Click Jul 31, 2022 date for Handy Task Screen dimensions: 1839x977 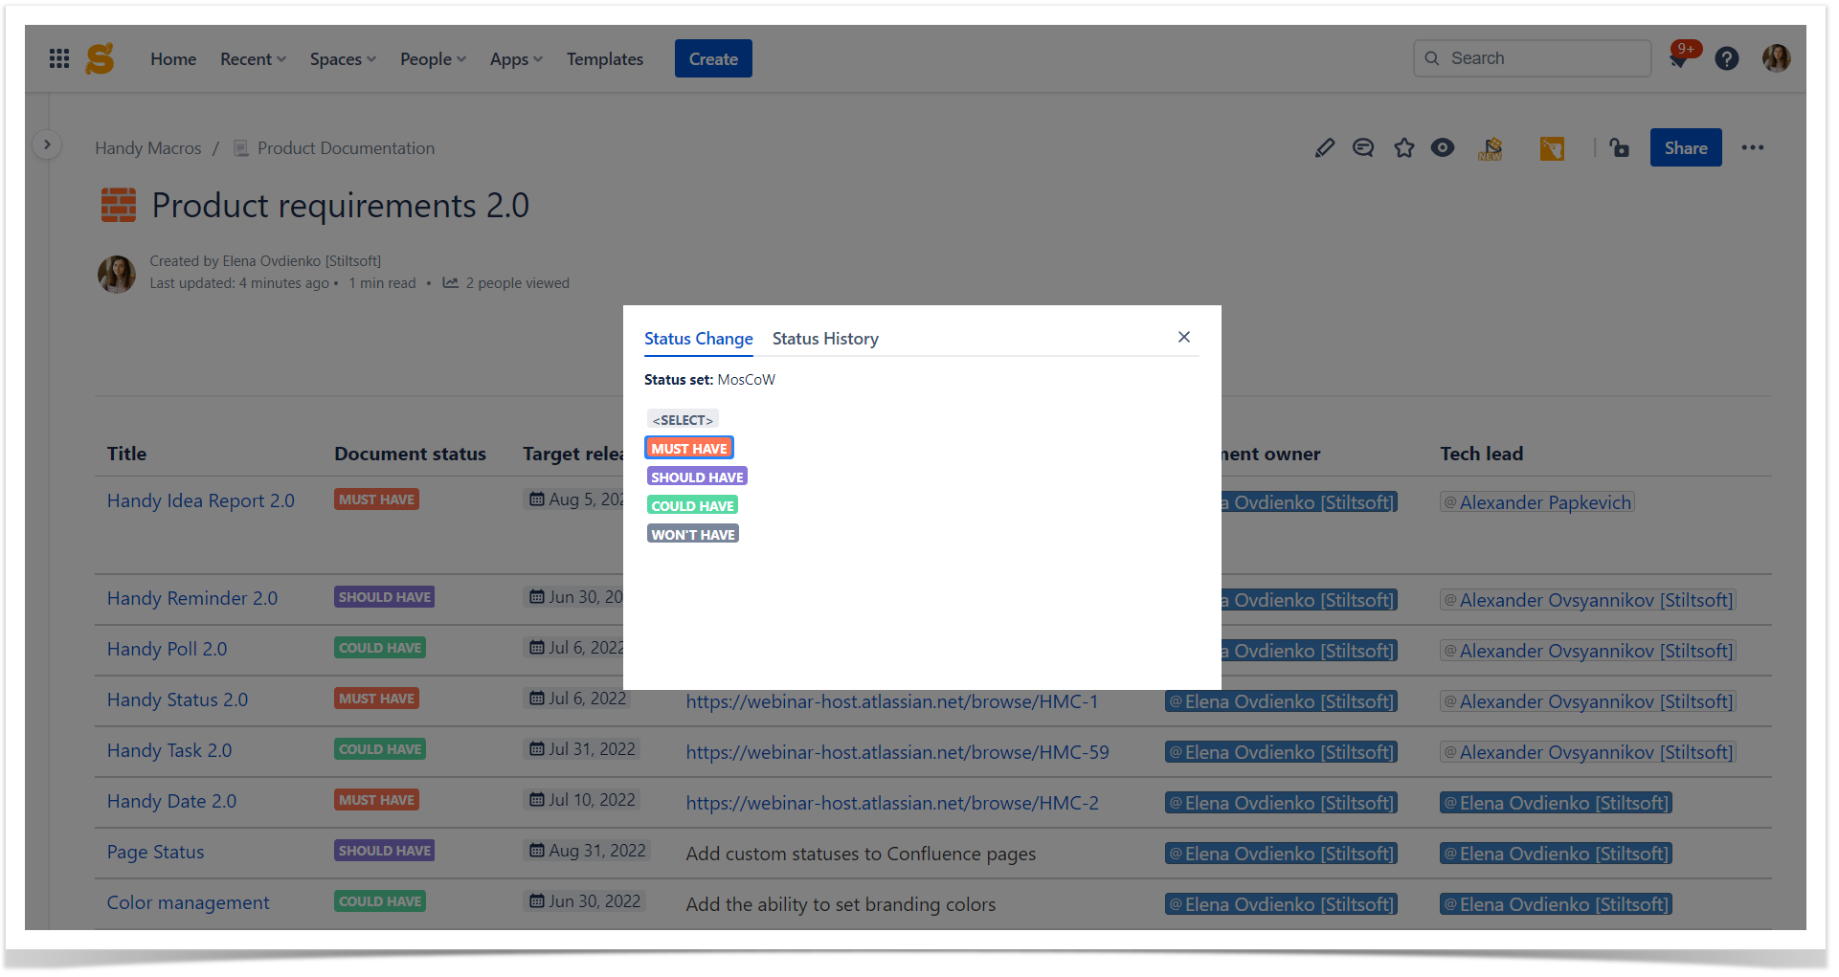[x=583, y=749]
